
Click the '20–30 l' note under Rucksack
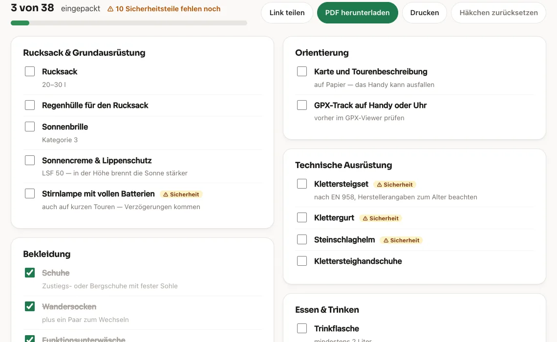tap(54, 85)
